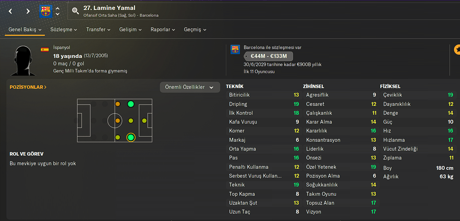Viewport: 460px width, 221px height.
Task: Go back with the left arrow
Action: 10,11
